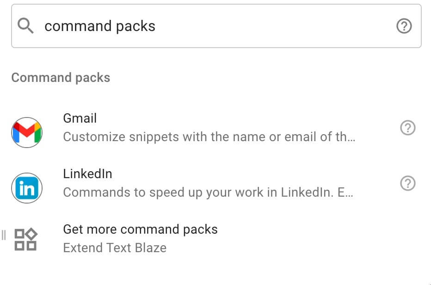Open help for the LinkedIn pack
Viewport: 431px width, 285px height.
(x=407, y=184)
